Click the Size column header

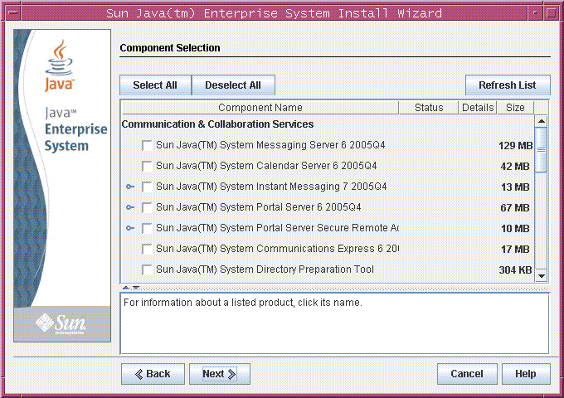pyautogui.click(x=515, y=108)
